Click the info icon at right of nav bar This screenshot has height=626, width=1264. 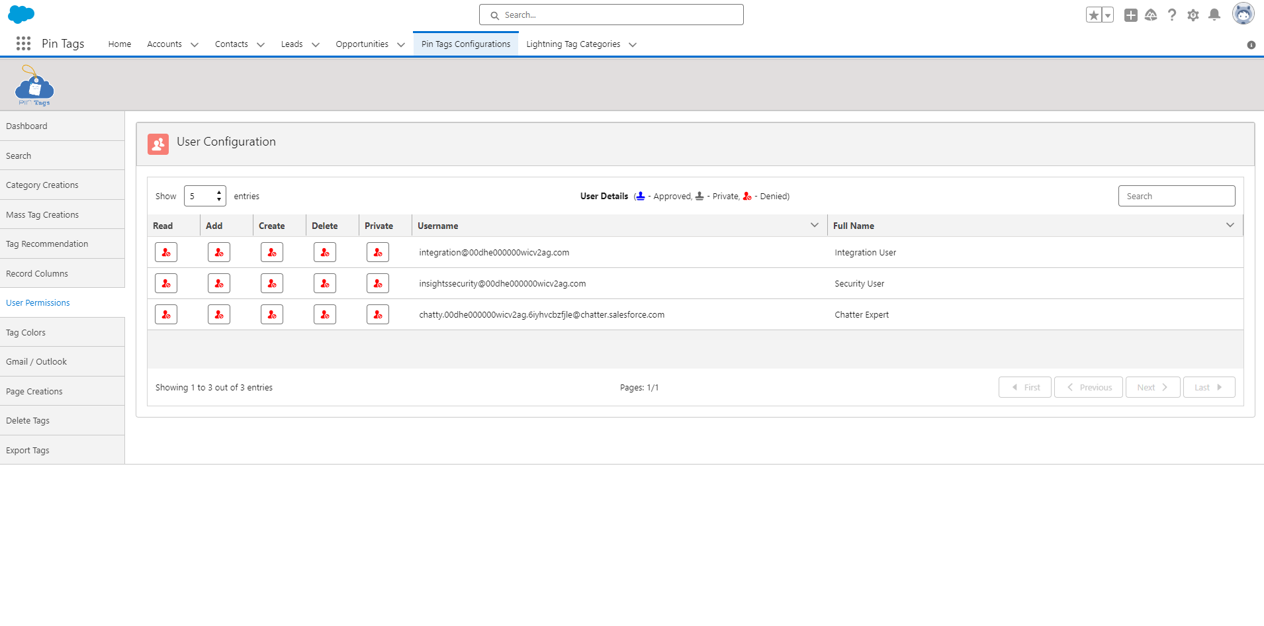tap(1251, 45)
